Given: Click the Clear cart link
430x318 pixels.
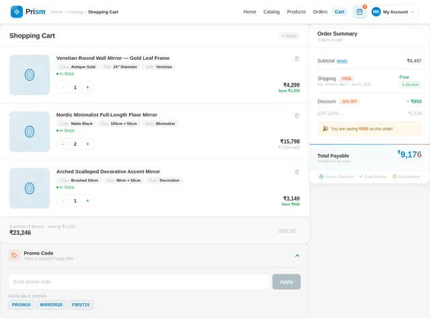Looking at the screenshot, I should pos(287,231).
